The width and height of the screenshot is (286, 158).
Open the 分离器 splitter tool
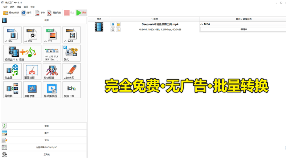click(x=12, y=71)
